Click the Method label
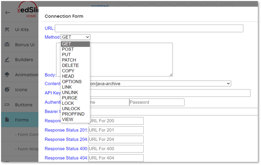The image size is (261, 165). [x=52, y=37]
